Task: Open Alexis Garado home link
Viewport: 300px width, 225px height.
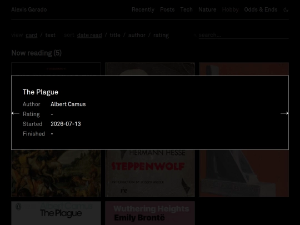Action: pos(29,9)
